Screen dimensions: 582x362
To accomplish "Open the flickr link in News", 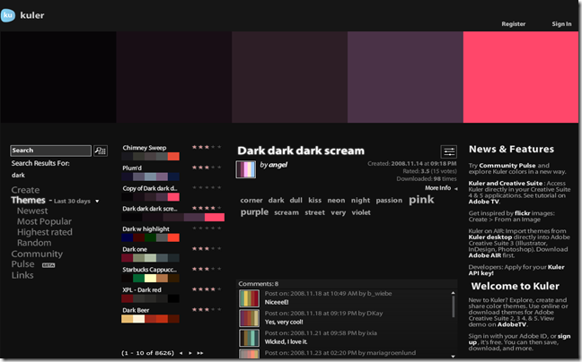I will 522,213.
